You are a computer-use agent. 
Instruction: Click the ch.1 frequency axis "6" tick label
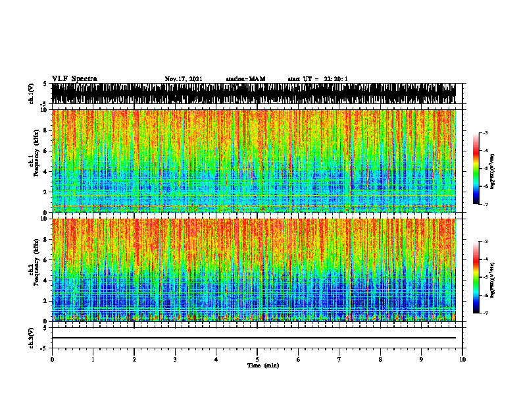(46, 151)
